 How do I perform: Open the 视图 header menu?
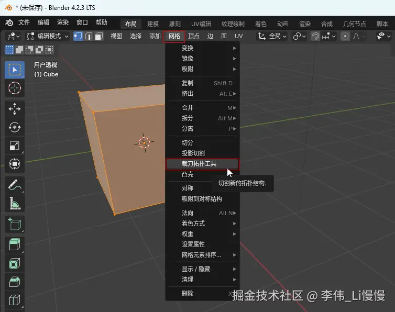click(x=116, y=36)
